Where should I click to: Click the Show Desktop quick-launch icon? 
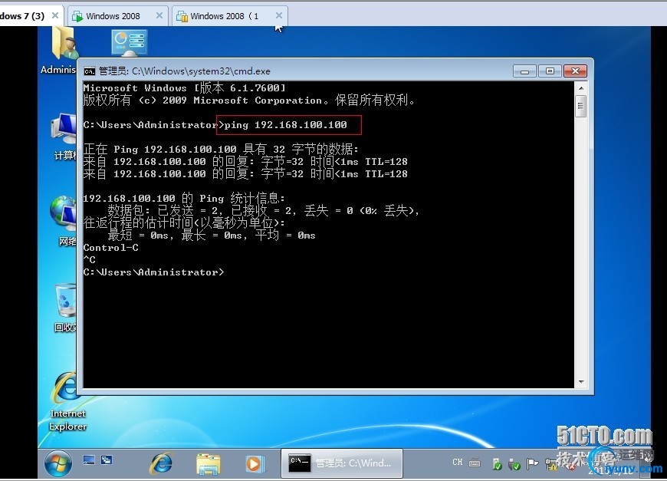click(89, 460)
